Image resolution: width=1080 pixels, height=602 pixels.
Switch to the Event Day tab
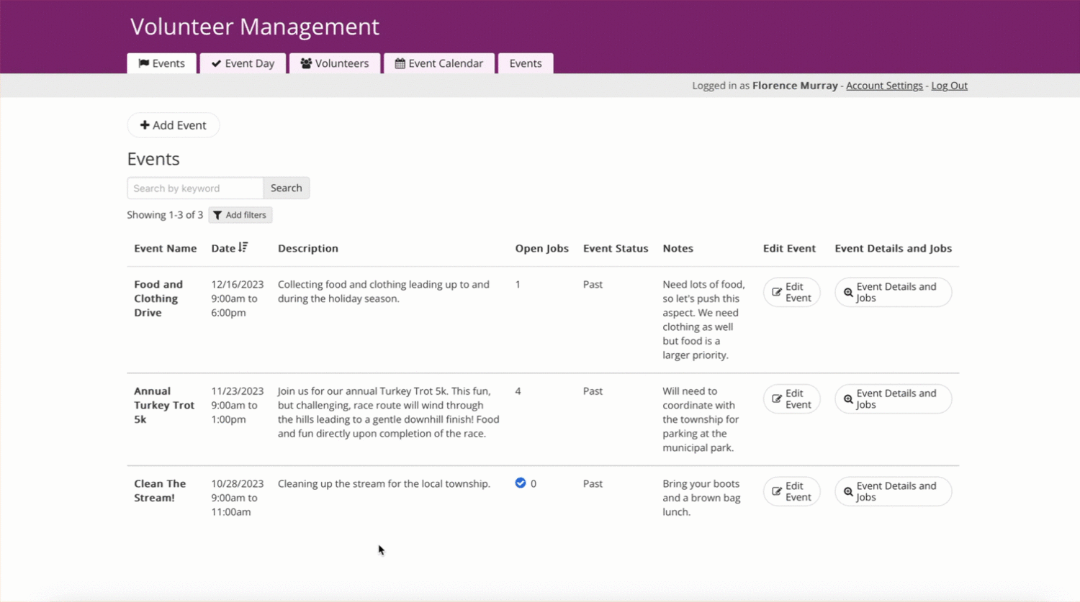[243, 63]
